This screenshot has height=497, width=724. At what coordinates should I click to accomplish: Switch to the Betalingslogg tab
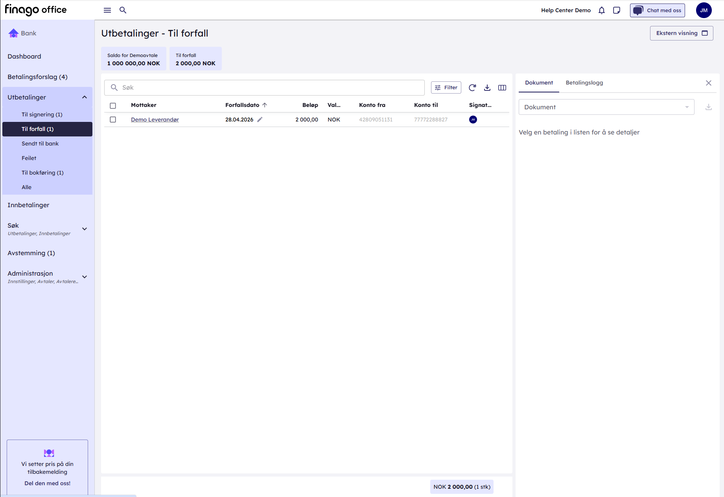click(584, 83)
